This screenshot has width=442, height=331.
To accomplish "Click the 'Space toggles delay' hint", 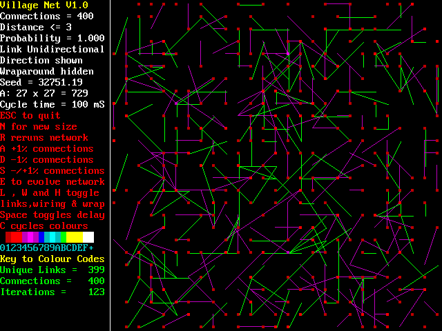I will tap(52, 214).
